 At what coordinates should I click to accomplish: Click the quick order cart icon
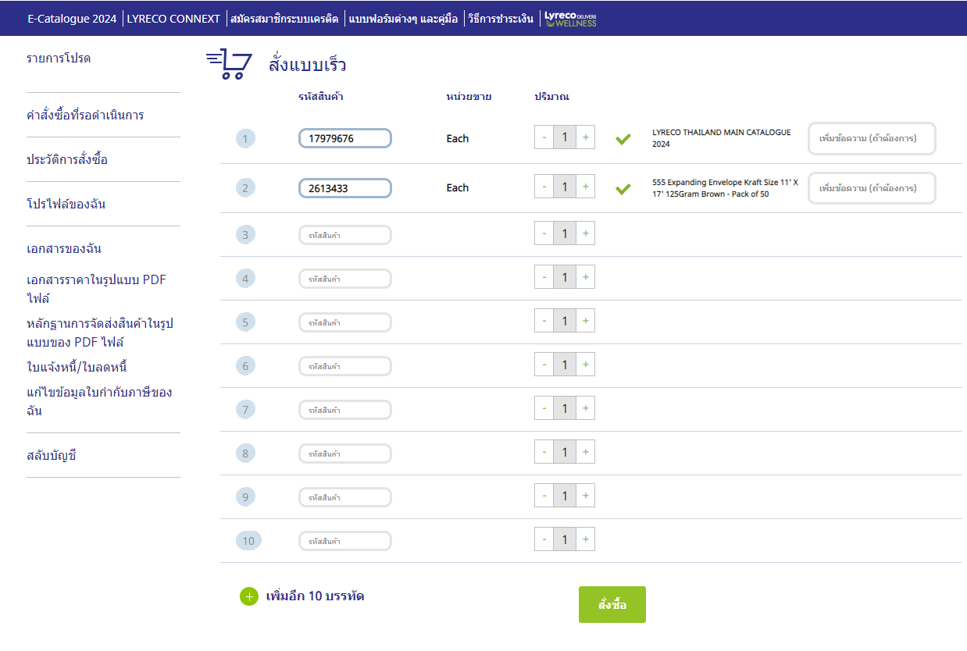pos(229,64)
